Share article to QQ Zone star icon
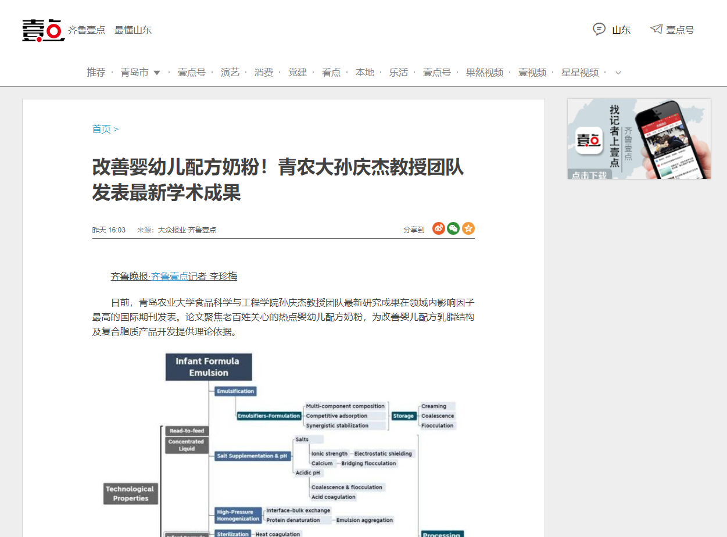727x537 pixels. point(468,228)
